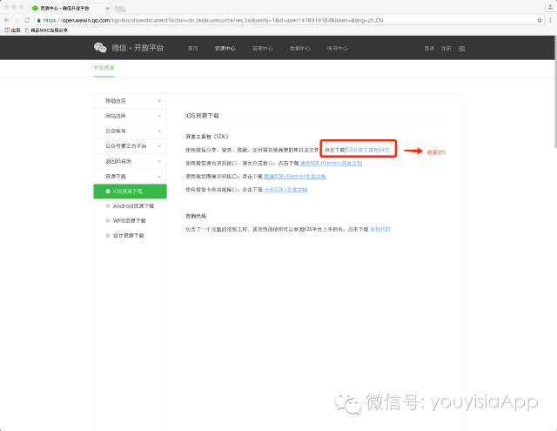The image size is (557, 431).
Task: Click the 注册 link
Action: pyautogui.click(x=446, y=48)
